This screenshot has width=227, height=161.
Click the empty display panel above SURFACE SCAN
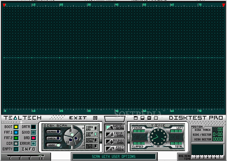(x=115, y=119)
